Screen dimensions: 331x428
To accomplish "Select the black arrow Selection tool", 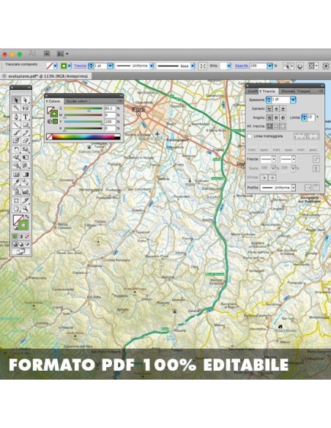I will pyautogui.click(x=16, y=100).
